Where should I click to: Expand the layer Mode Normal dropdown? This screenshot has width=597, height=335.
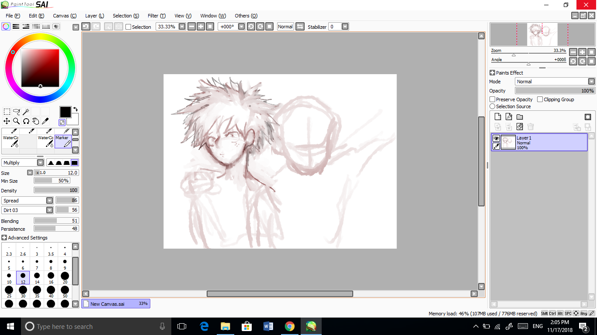tap(591, 82)
